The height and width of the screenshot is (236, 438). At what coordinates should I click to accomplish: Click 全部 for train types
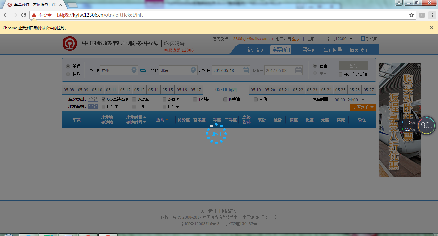click(x=93, y=99)
